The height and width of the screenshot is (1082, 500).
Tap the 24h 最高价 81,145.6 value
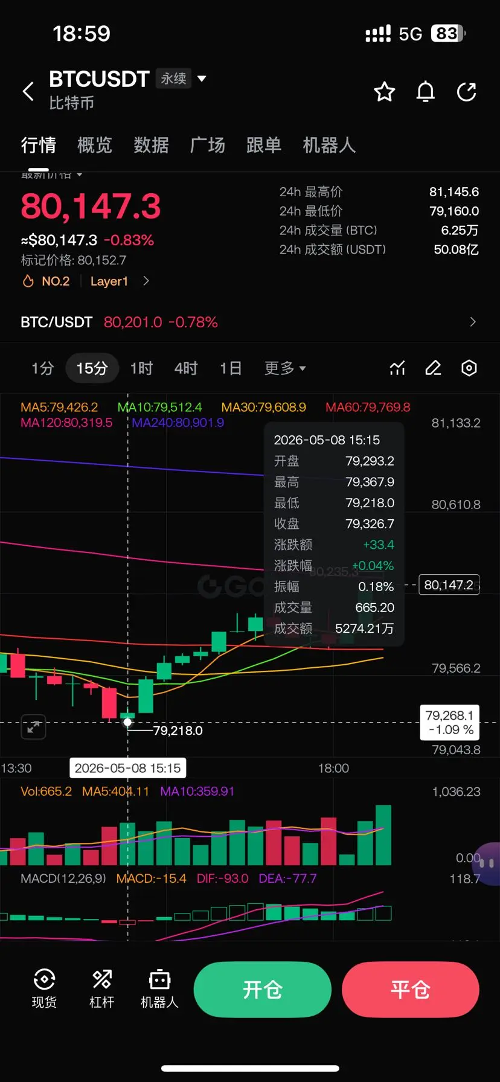click(x=454, y=192)
